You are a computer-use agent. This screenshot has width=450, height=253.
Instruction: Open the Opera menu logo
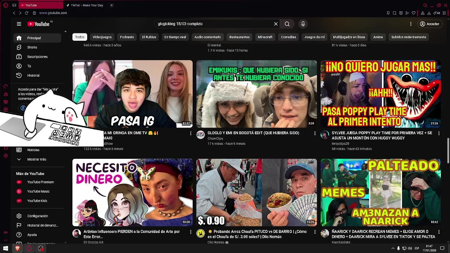6,5
